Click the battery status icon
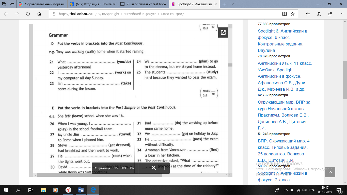Screen dimensions: 347x195 coord(292,190)
